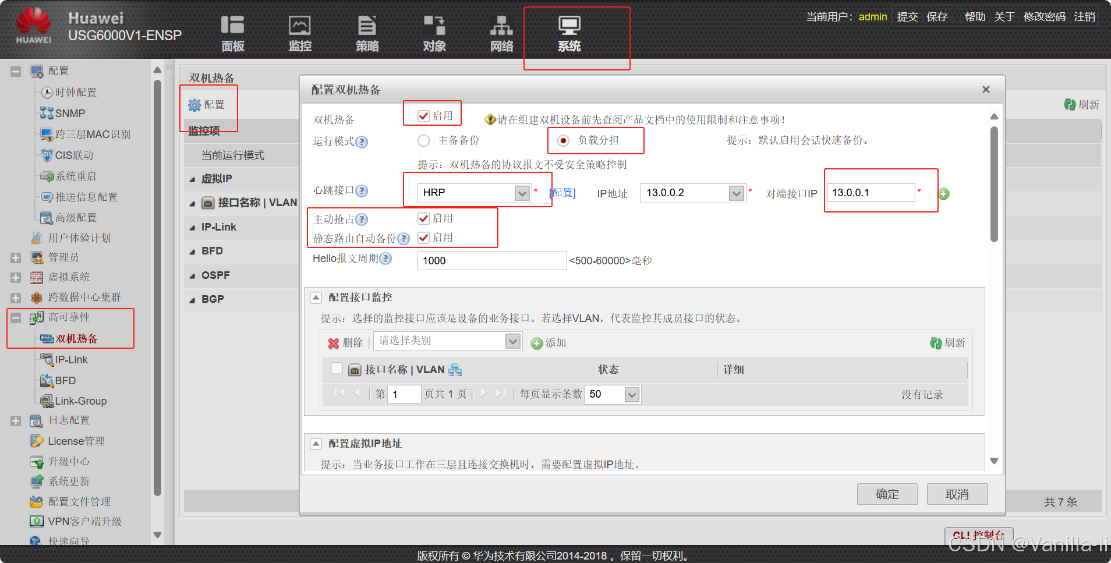Screen dimensions: 1111x563
Task: Click the 保存 save link
Action: 937,17
